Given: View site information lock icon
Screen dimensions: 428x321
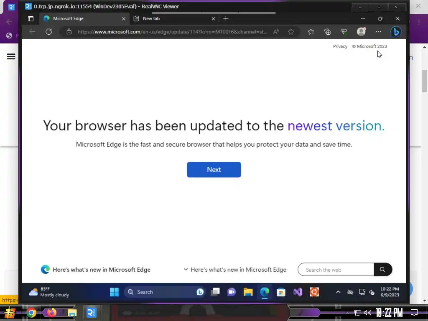Looking at the screenshot, I should pos(69,32).
